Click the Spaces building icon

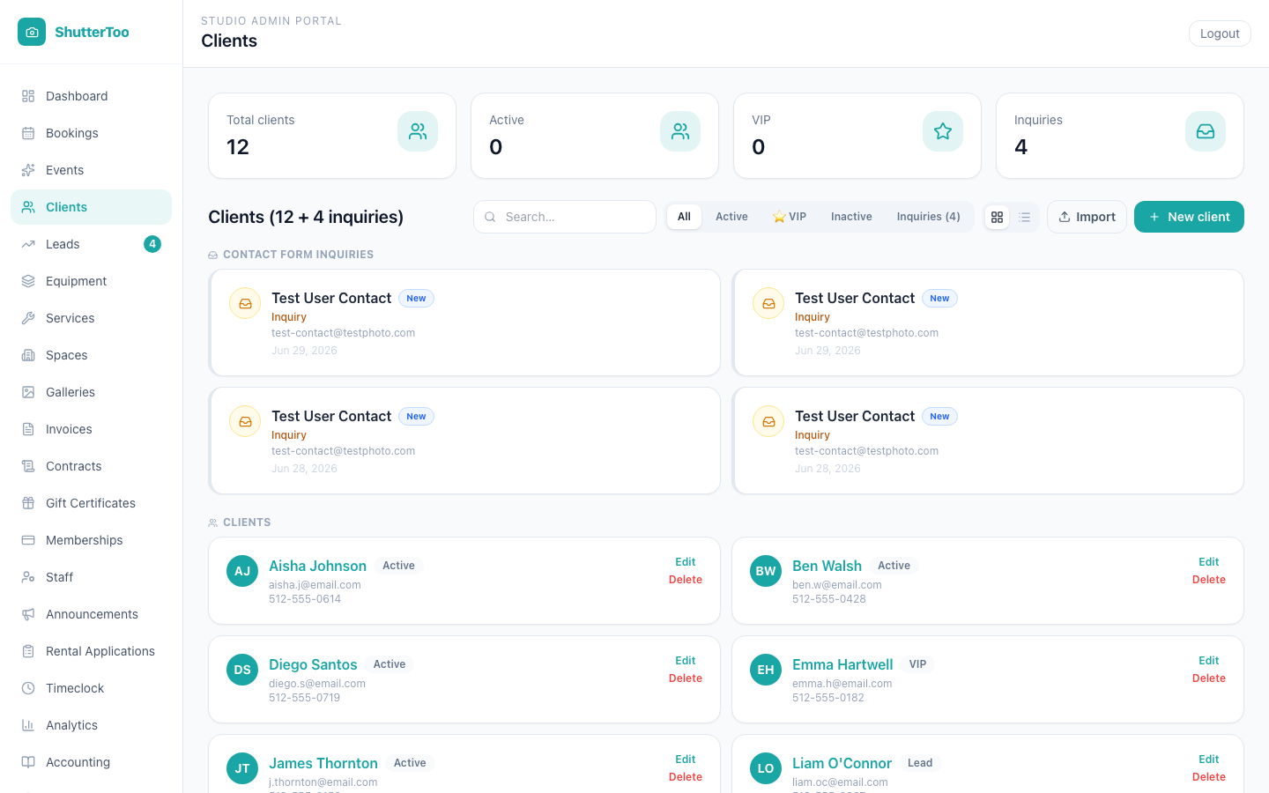click(28, 355)
